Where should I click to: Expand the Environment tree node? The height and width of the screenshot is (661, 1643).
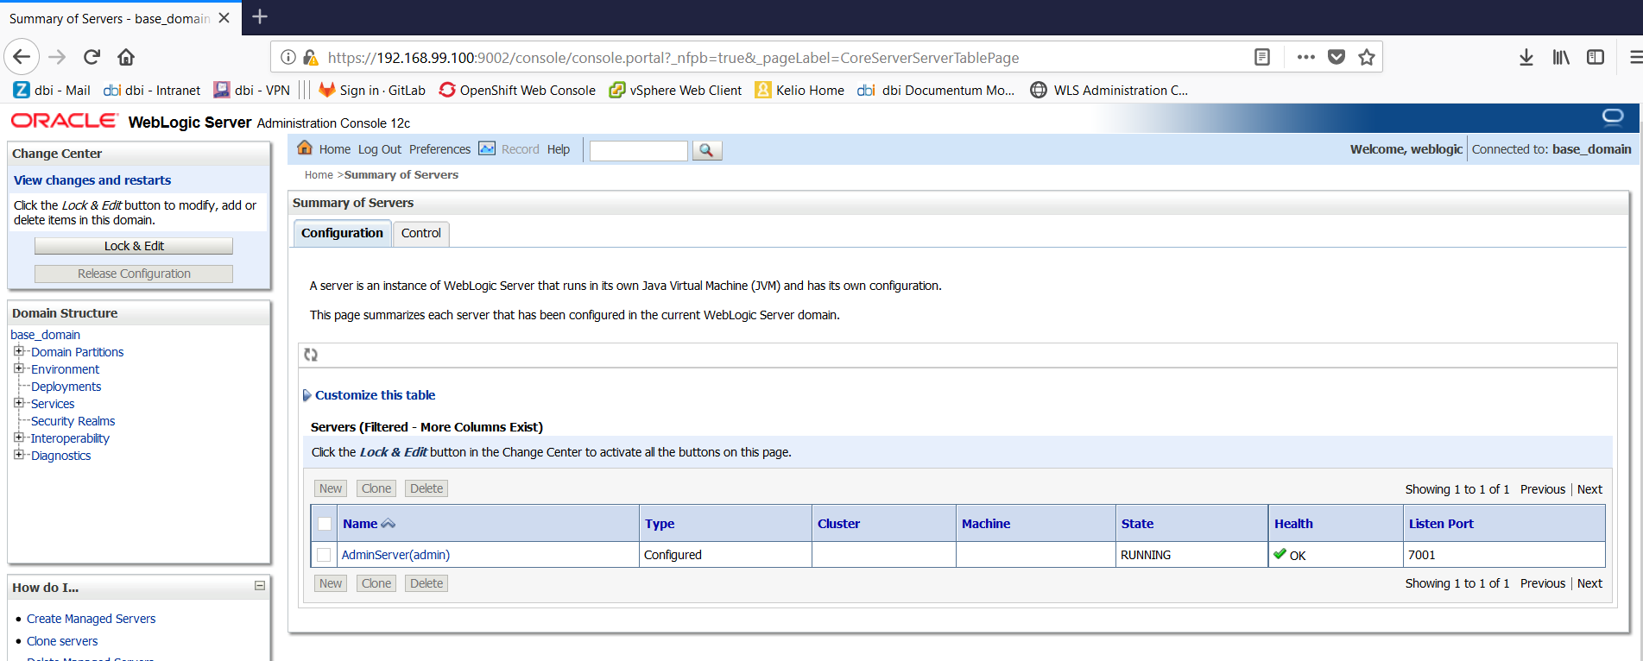point(19,368)
